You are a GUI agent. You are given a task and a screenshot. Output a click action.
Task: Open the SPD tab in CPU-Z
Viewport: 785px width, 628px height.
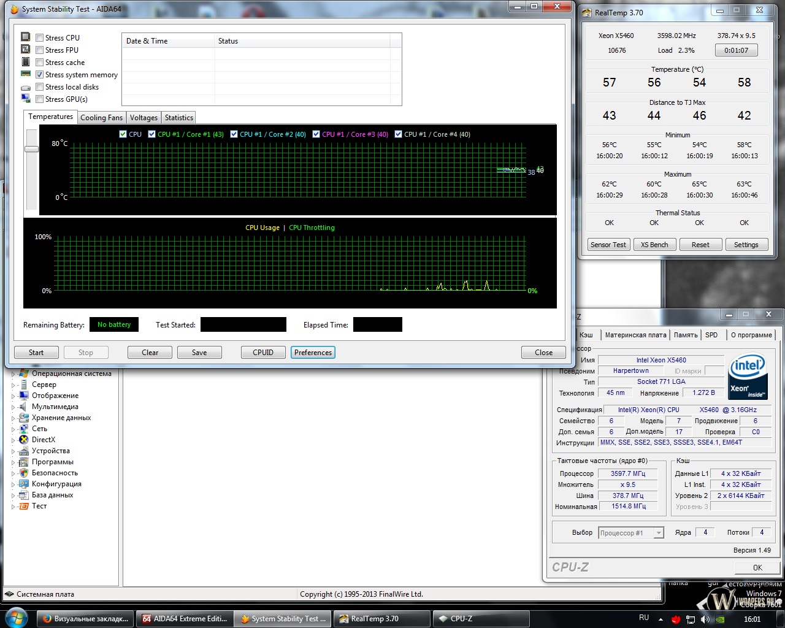pyautogui.click(x=711, y=335)
